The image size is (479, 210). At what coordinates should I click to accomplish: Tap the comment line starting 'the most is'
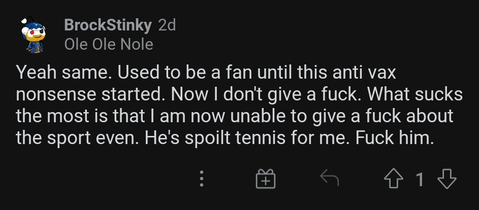point(235,116)
